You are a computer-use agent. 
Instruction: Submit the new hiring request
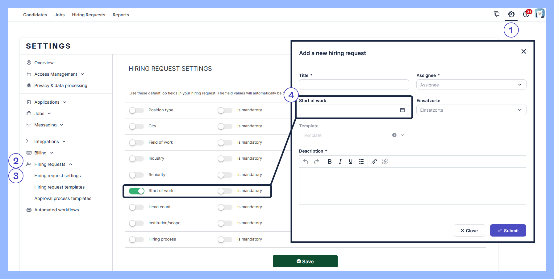tap(508, 231)
